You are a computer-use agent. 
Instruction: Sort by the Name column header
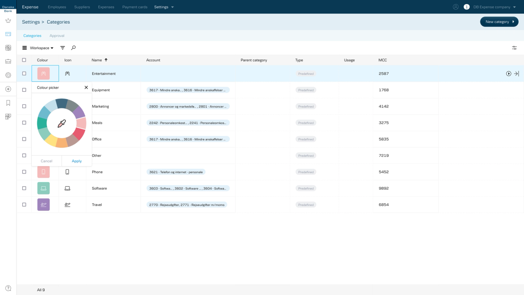tap(100, 60)
